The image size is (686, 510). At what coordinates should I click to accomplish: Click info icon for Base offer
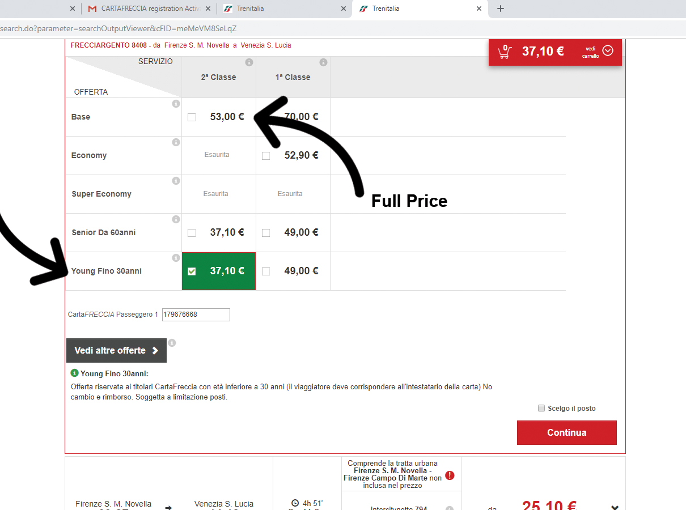click(176, 104)
